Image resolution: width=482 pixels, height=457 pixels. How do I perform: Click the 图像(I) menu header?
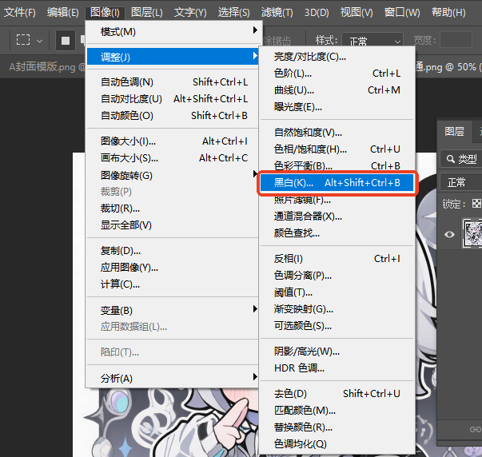(x=105, y=12)
